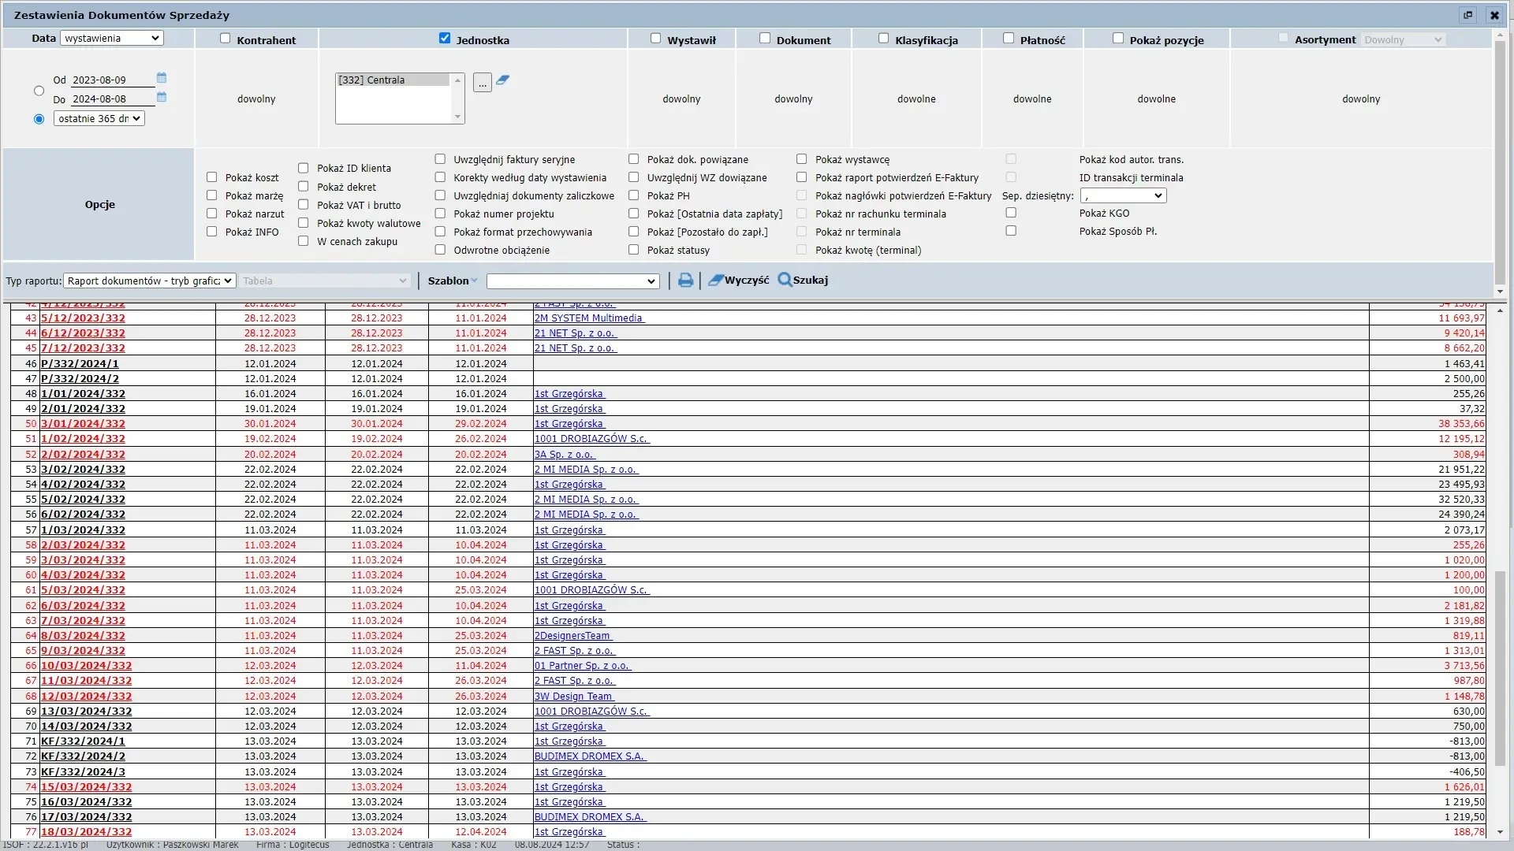Click the printer icon in report toolbar

tap(685, 281)
